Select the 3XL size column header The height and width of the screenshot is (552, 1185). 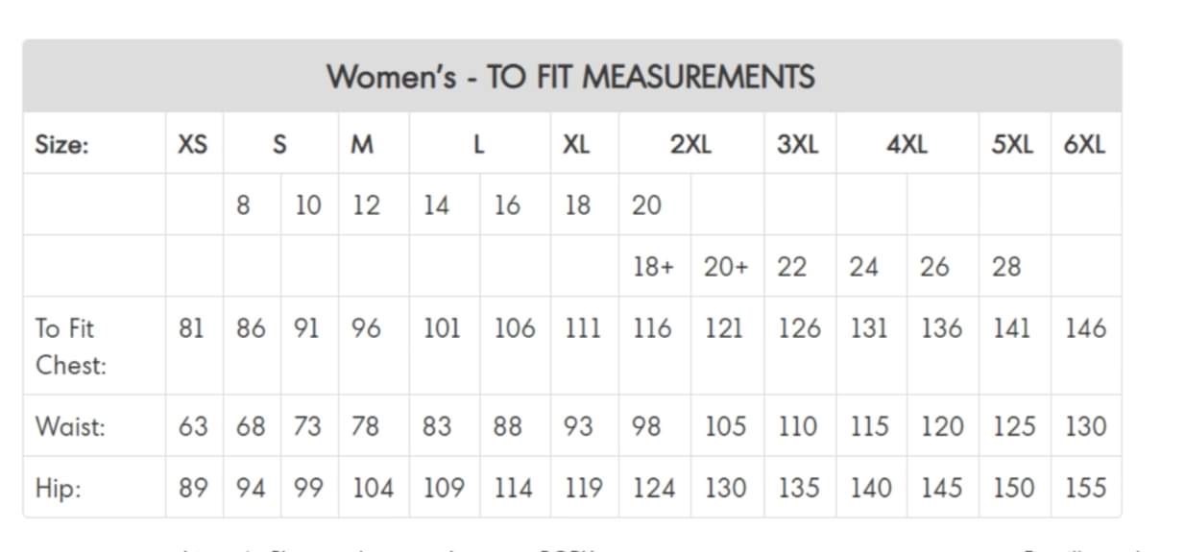pyautogui.click(x=797, y=145)
